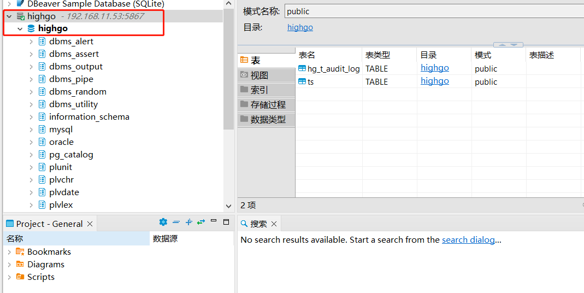The height and width of the screenshot is (293, 584).
Task: Click the dbms_random schema icon
Action: 42,91
